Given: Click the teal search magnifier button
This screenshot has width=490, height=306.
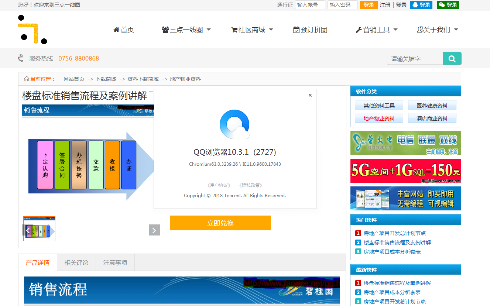Looking at the screenshot, I should click(x=452, y=58).
